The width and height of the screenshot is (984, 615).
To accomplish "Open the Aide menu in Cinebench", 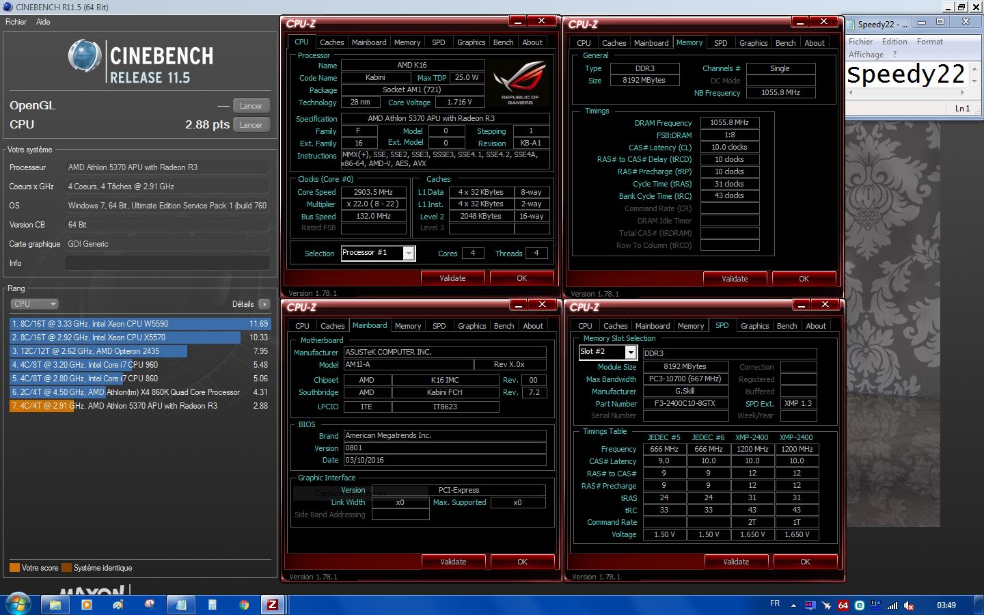I will [x=43, y=22].
